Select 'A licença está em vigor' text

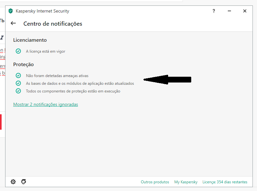(46, 51)
